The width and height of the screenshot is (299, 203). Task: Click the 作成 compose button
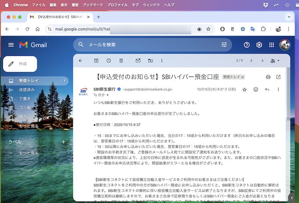point(20,64)
